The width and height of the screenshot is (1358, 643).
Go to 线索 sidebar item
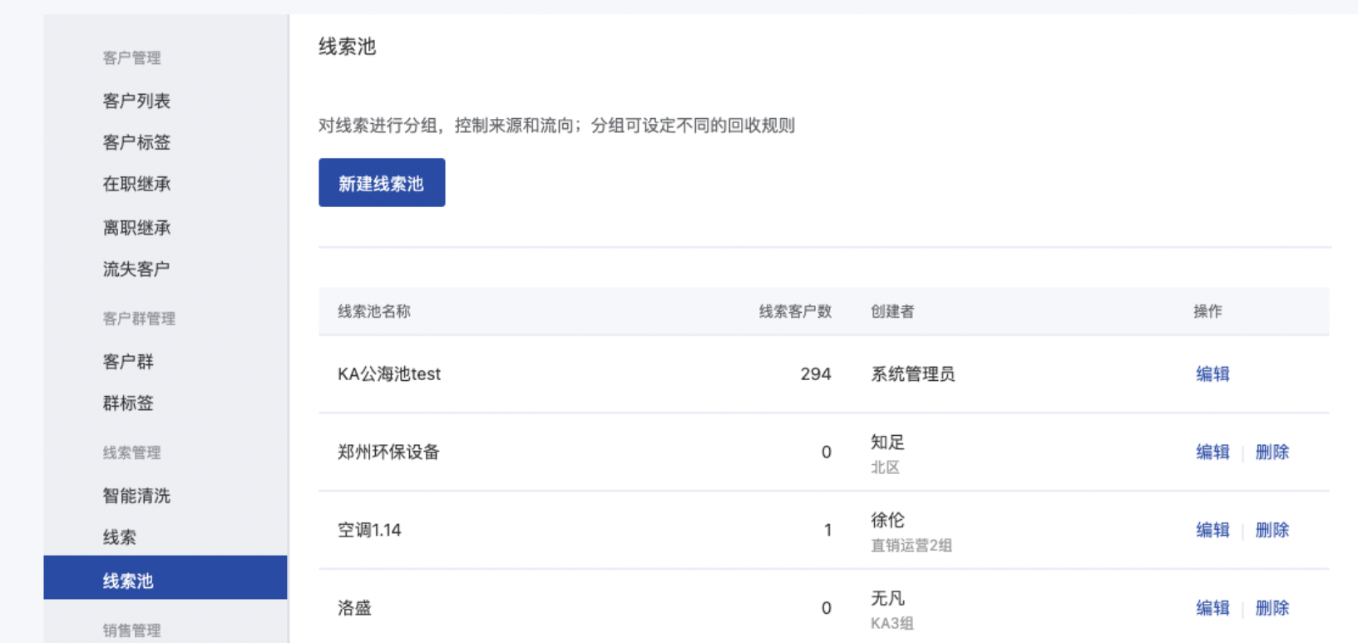click(119, 537)
